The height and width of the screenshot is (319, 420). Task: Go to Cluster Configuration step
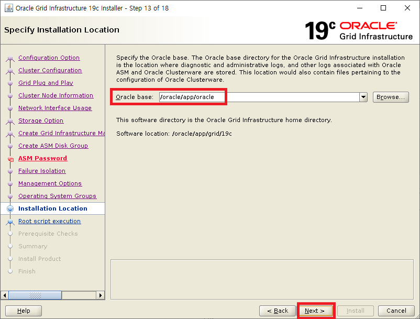pyautogui.click(x=50, y=70)
